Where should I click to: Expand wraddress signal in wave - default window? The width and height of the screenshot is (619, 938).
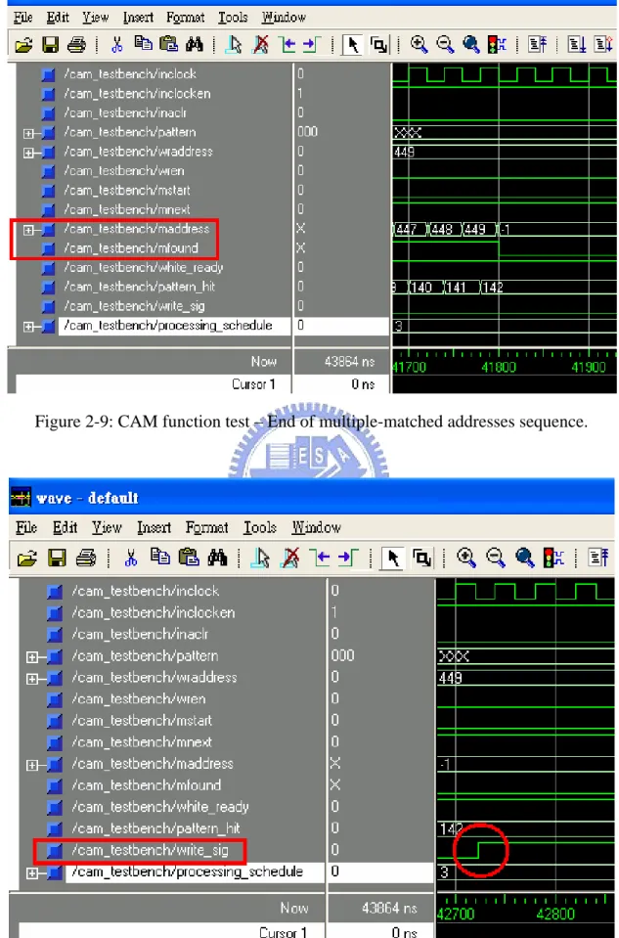click(31, 679)
